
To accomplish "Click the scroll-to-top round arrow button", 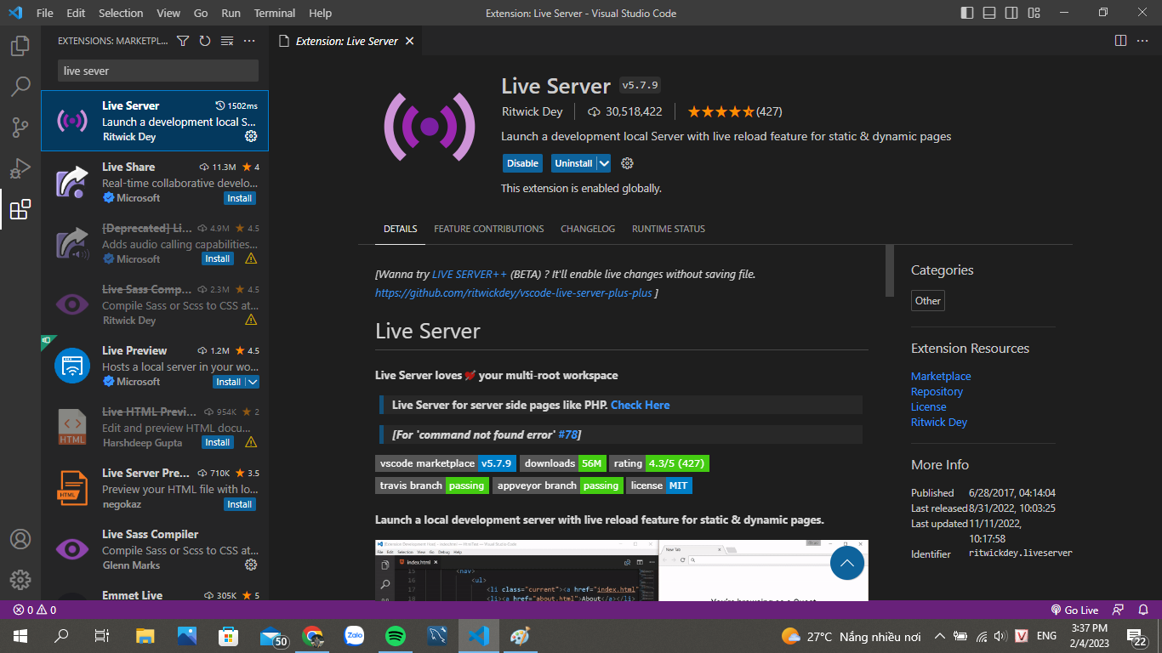I will click(846, 563).
